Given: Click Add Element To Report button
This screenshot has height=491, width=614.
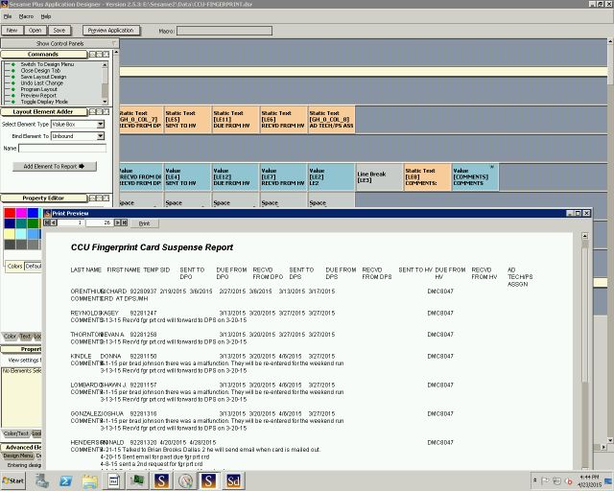Looking at the screenshot, I should 54,167.
